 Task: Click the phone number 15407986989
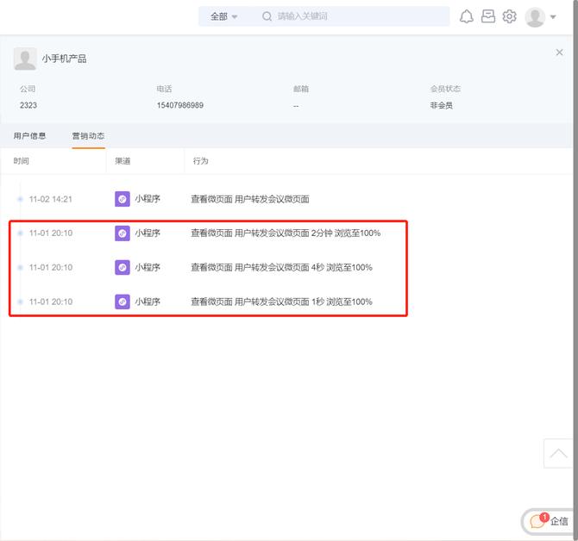click(x=180, y=106)
